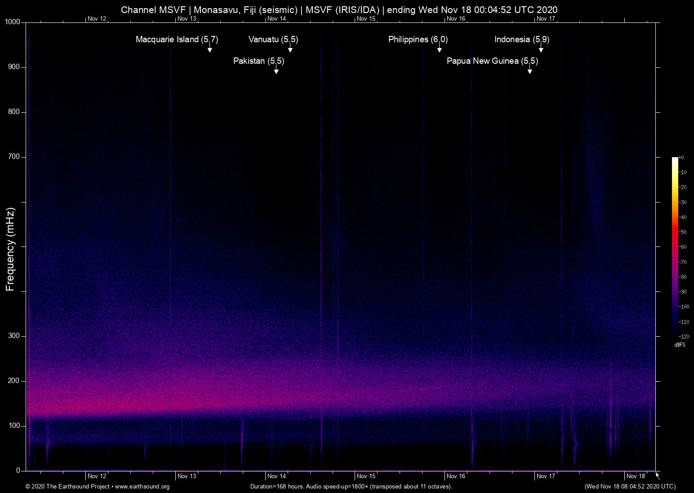Select the Wed Nov 18 08:04:52 2020 UTC timestamp
Viewport: 694px width, 493px height.
tap(630, 486)
